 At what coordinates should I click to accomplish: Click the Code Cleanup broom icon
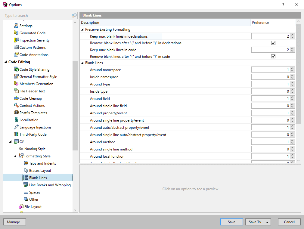point(16,98)
